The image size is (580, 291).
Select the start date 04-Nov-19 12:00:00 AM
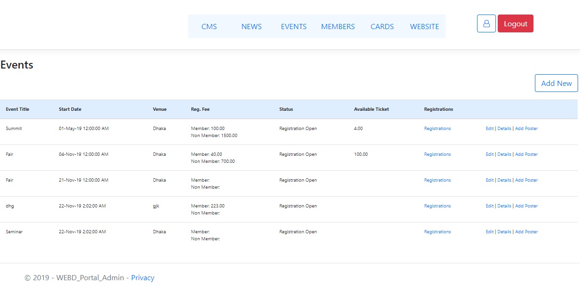pyautogui.click(x=84, y=154)
